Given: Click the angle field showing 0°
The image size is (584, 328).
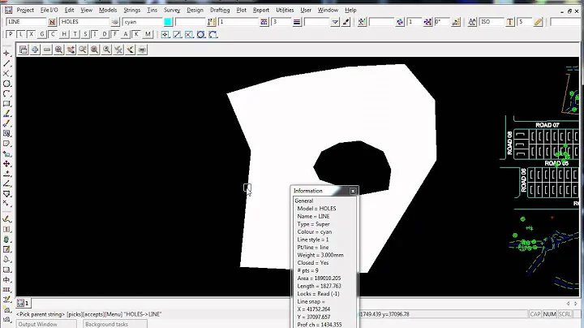Looking at the screenshot, I should [x=442, y=22].
